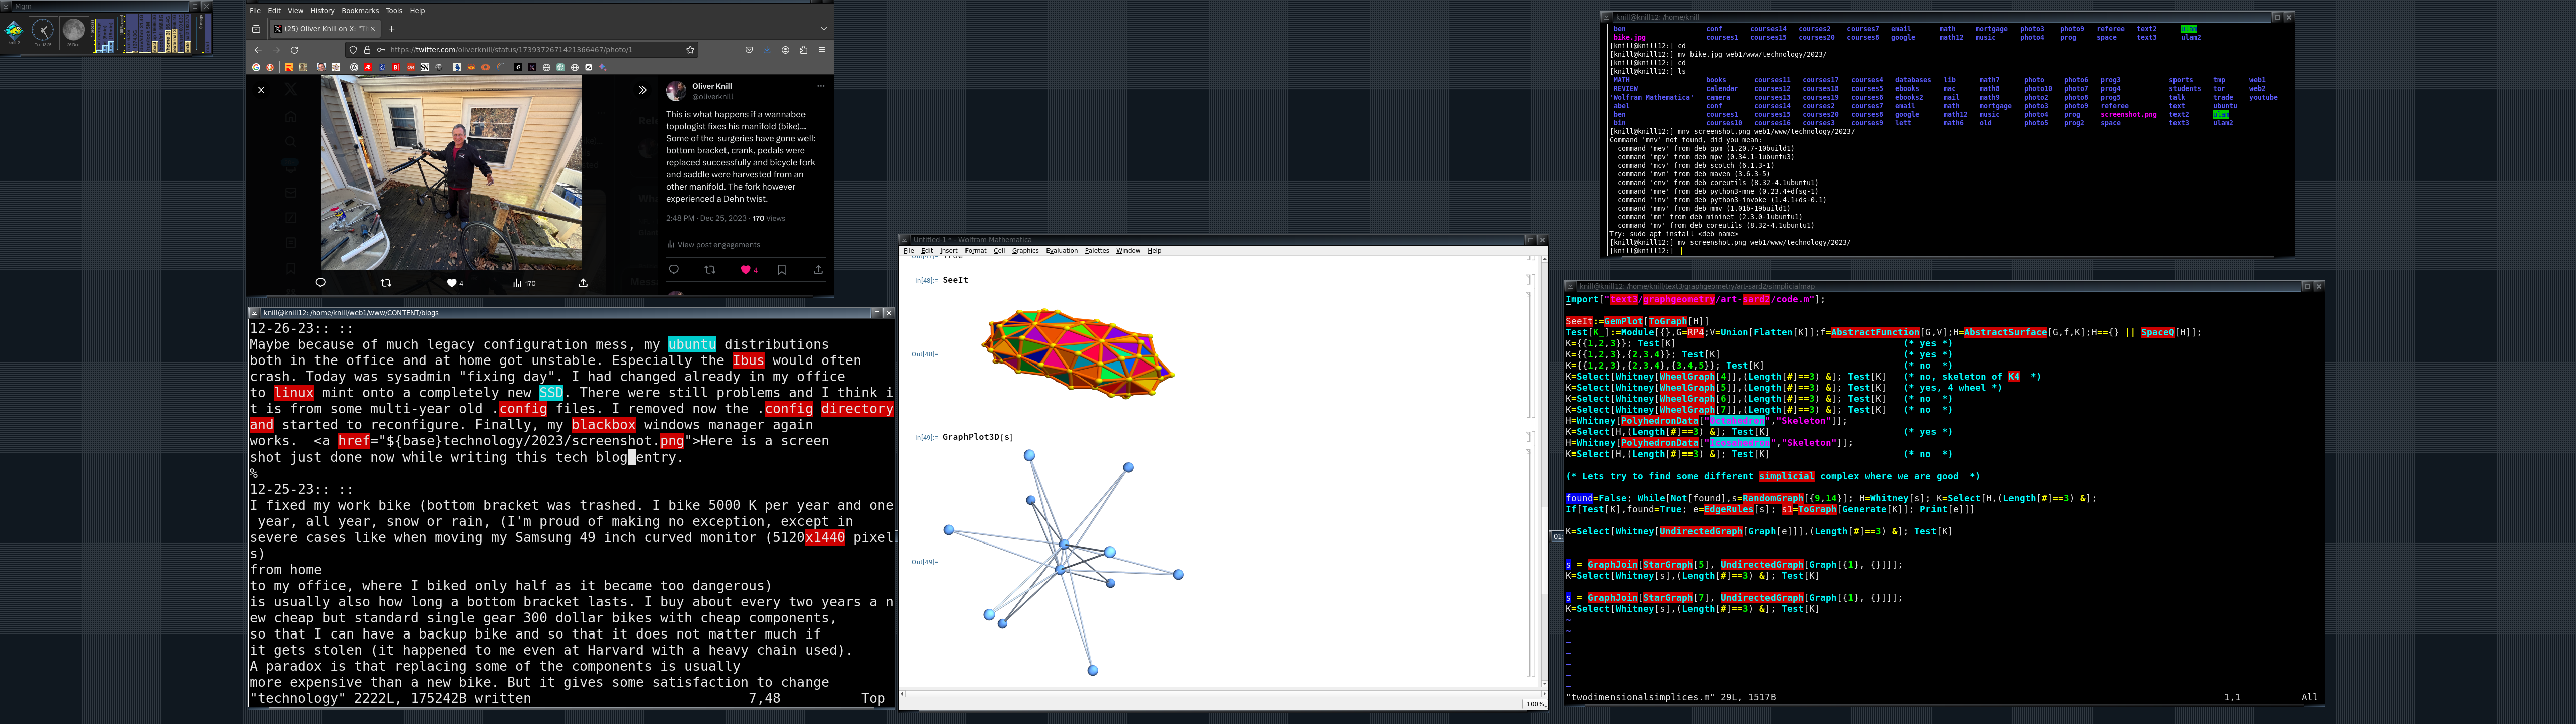Open the tweet's three-dot more menu
The height and width of the screenshot is (724, 2576).
pyautogui.click(x=820, y=86)
